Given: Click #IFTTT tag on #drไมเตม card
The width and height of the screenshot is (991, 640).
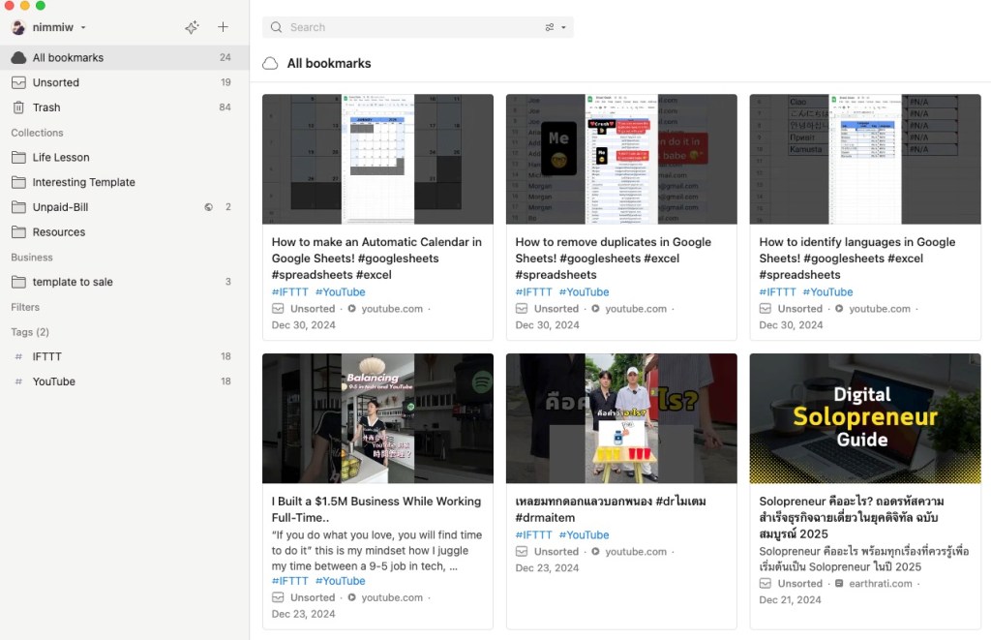Looking at the screenshot, I should (x=533, y=535).
